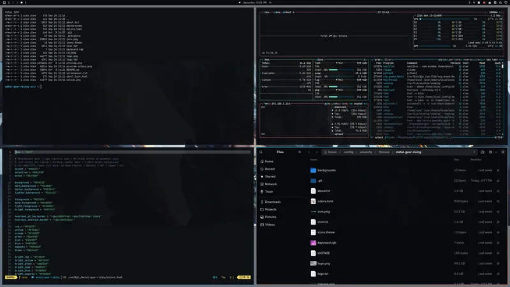Click the btop 'preset' option
The height and width of the screenshot is (287, 510).
point(288,12)
